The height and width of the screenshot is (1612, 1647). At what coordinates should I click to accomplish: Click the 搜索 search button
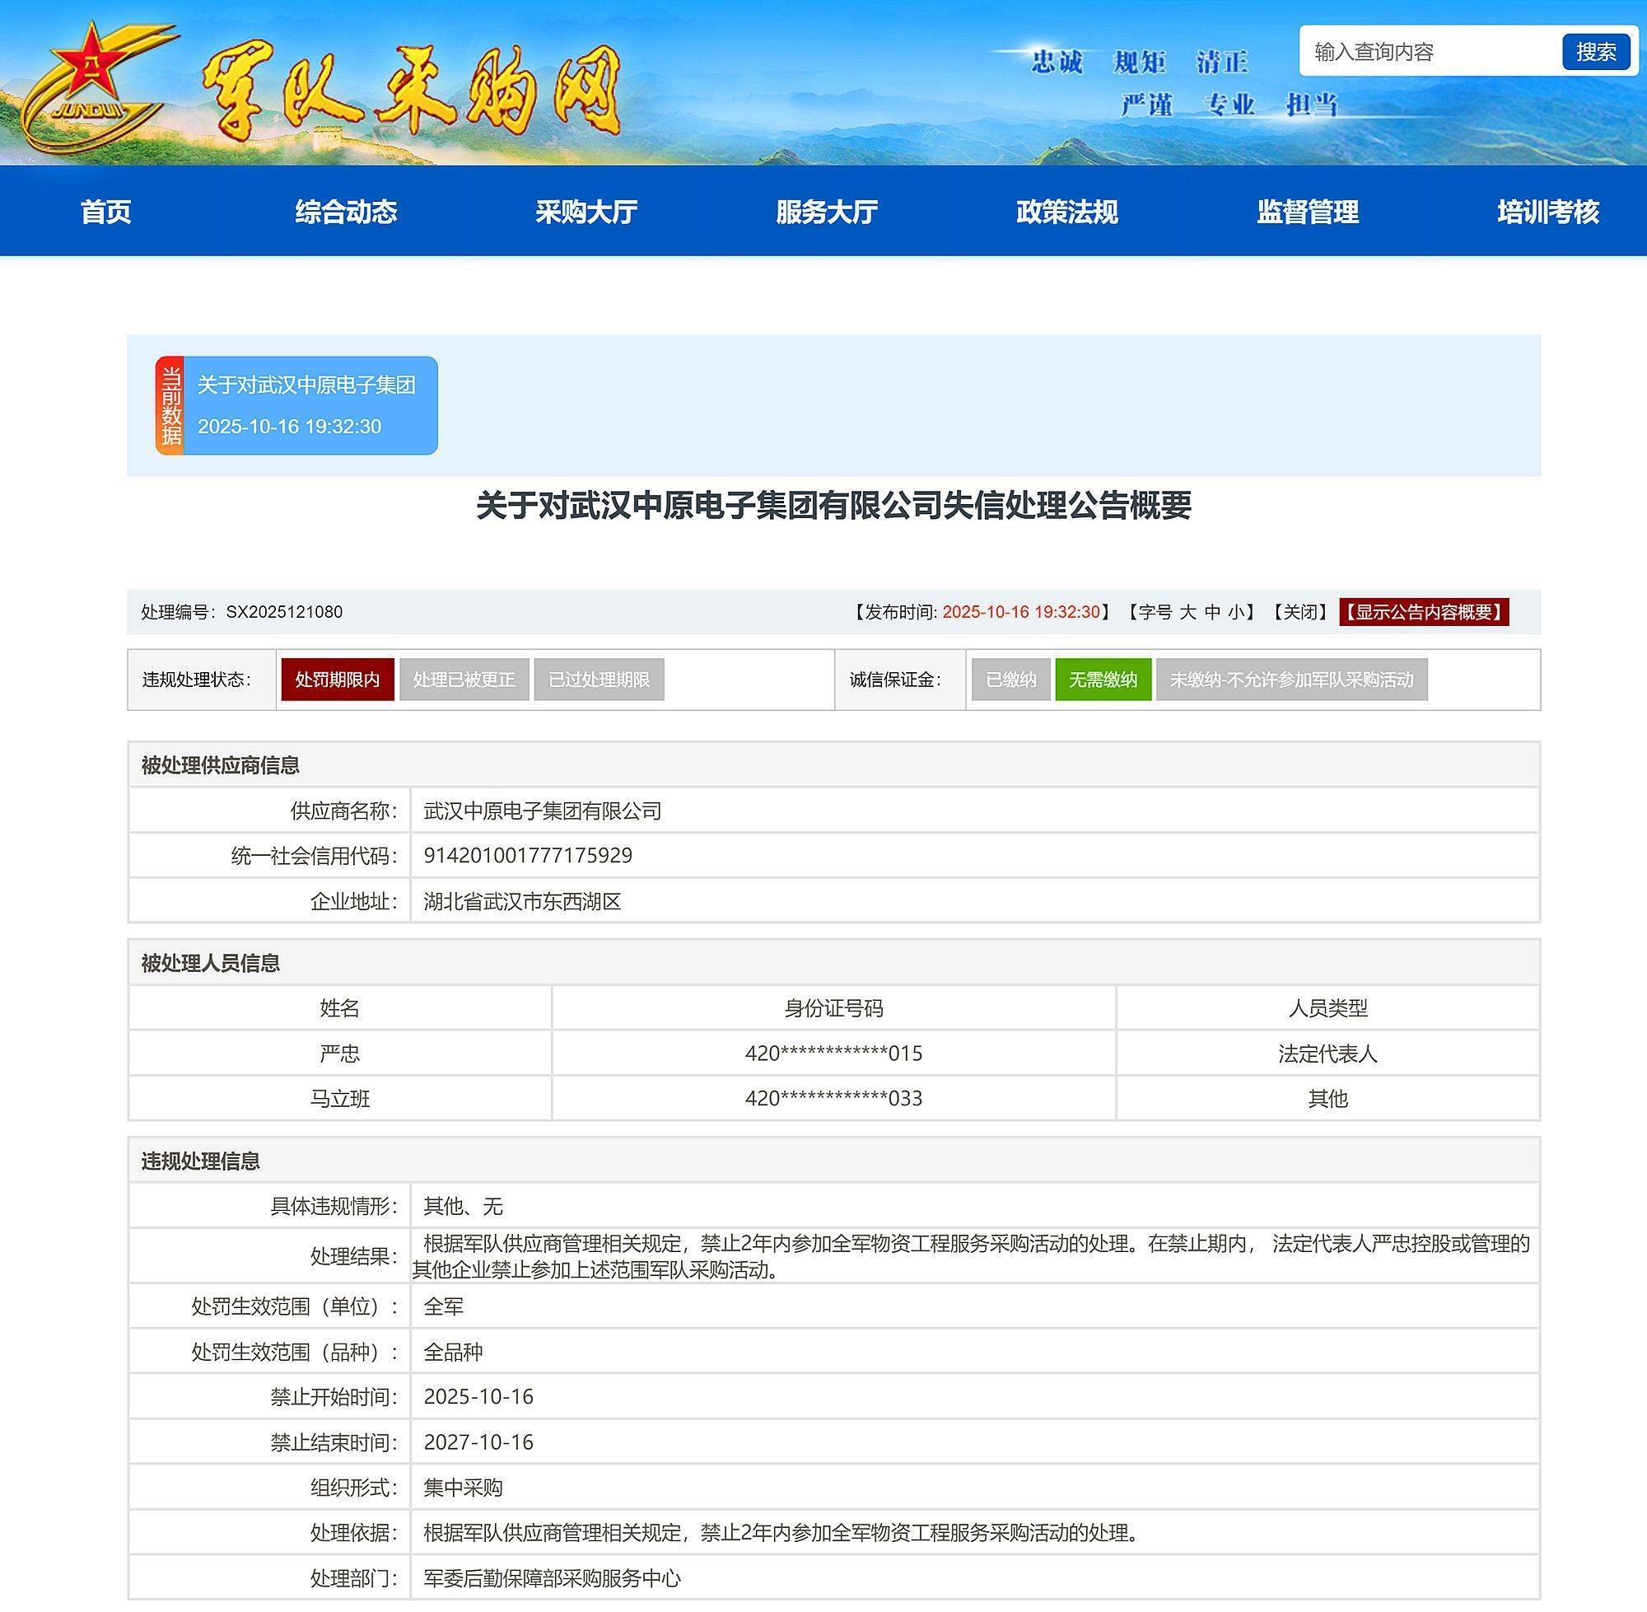[1598, 53]
